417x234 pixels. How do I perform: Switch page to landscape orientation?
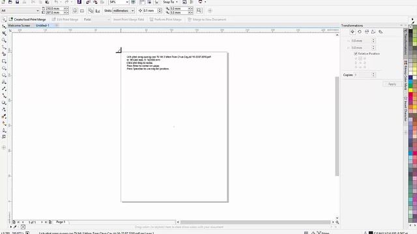[82, 10]
